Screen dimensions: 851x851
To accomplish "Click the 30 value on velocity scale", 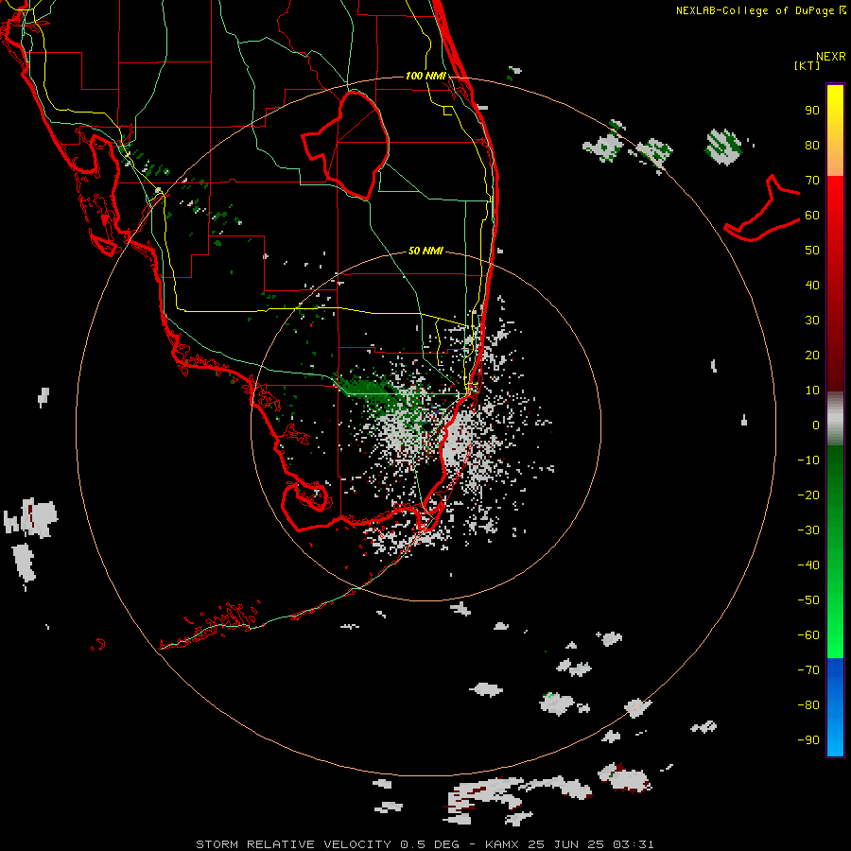I will [x=812, y=321].
